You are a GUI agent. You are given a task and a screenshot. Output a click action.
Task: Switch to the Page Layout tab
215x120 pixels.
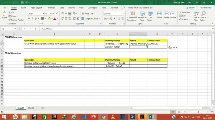[36, 8]
